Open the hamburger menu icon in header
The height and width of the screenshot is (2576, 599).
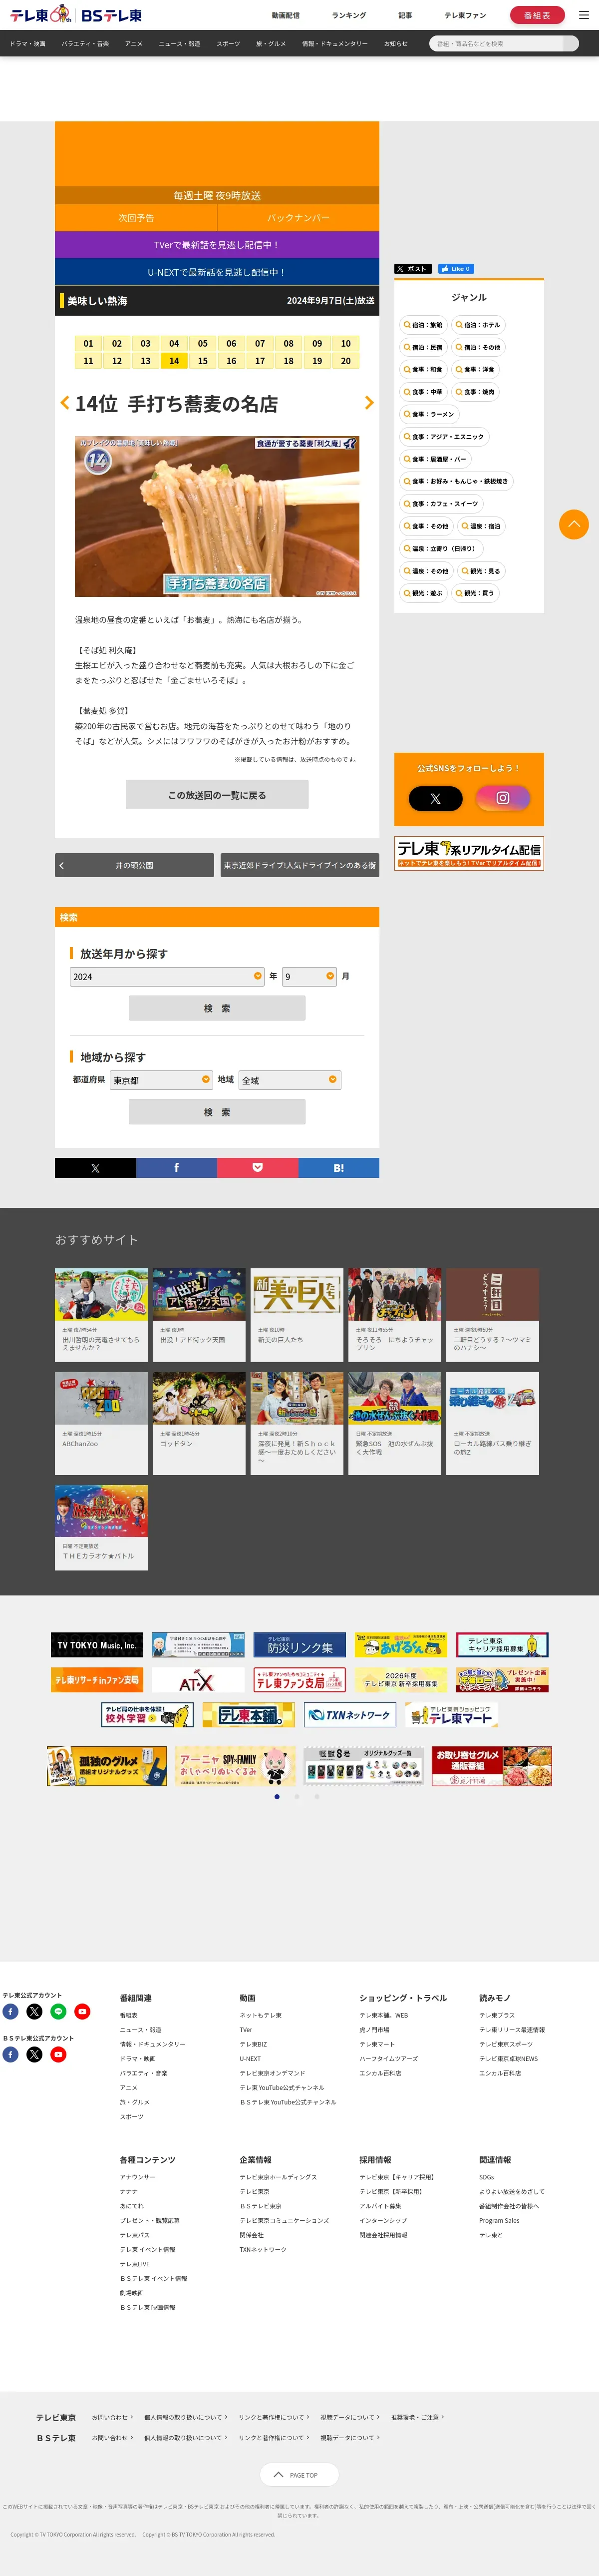click(584, 15)
